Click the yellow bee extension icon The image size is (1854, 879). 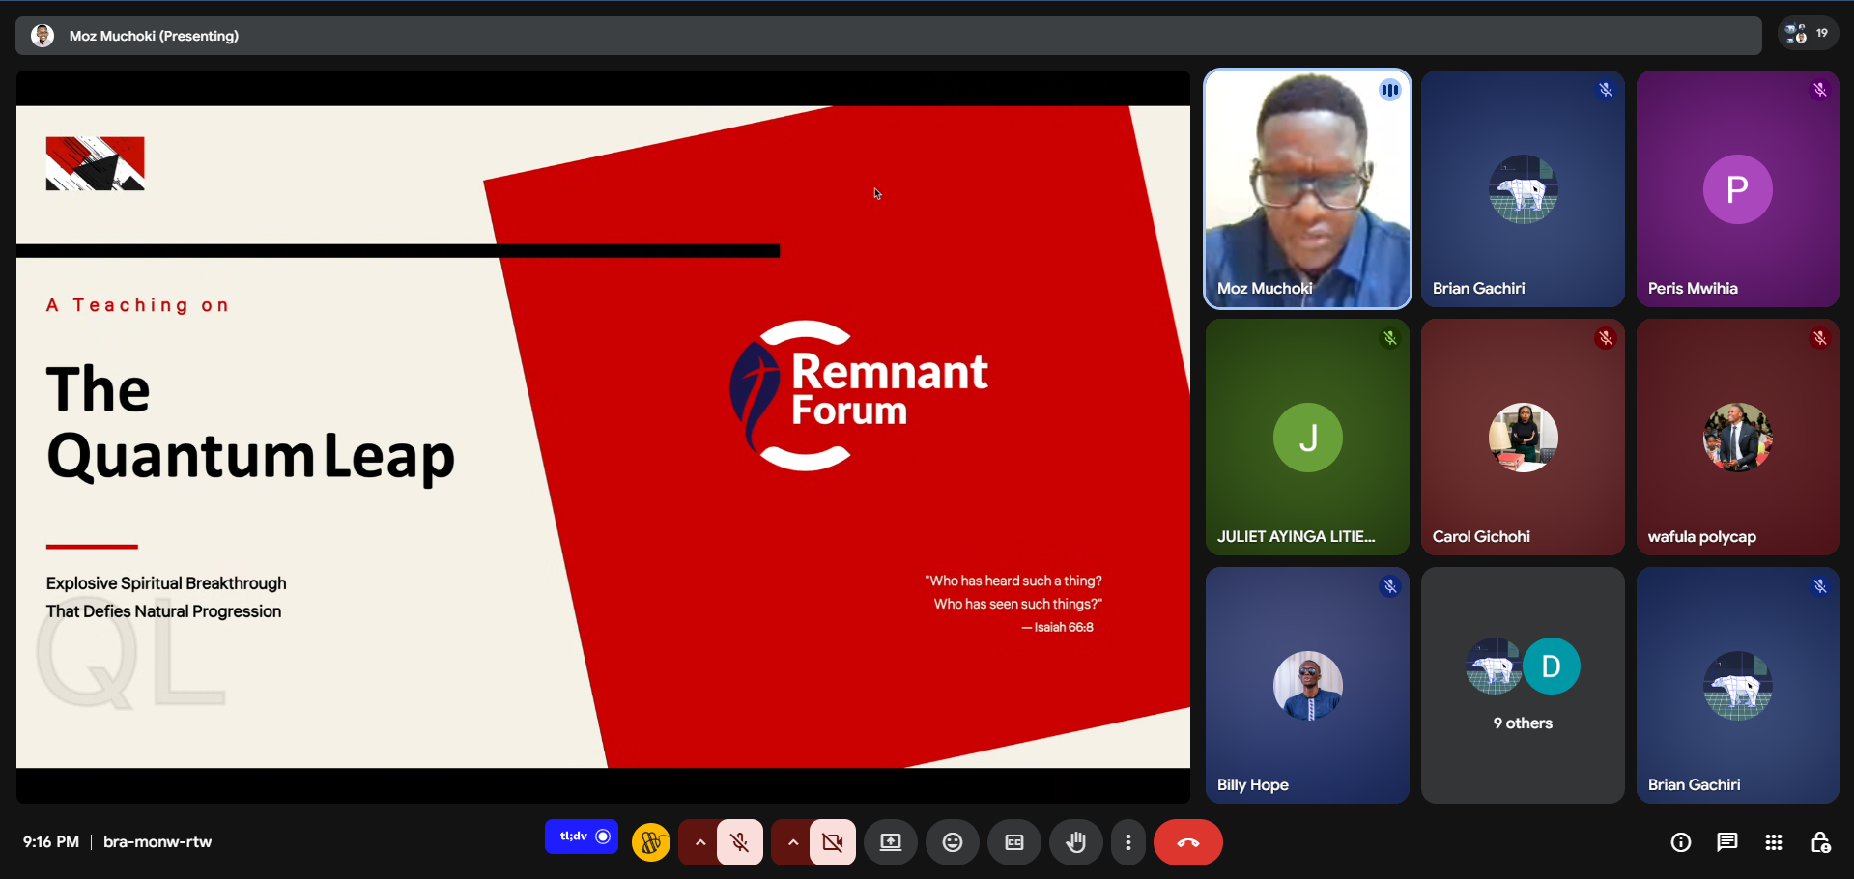tap(651, 842)
